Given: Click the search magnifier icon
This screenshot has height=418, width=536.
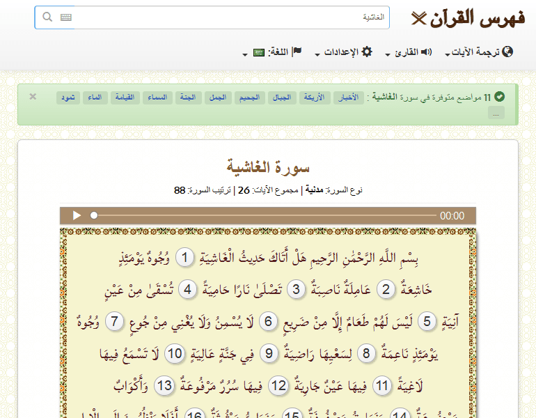Looking at the screenshot, I should click(x=47, y=17).
